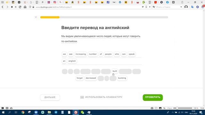This screenshot has width=205, height=115.
Task: Select the word tile 'built'
Action: tap(115, 71)
